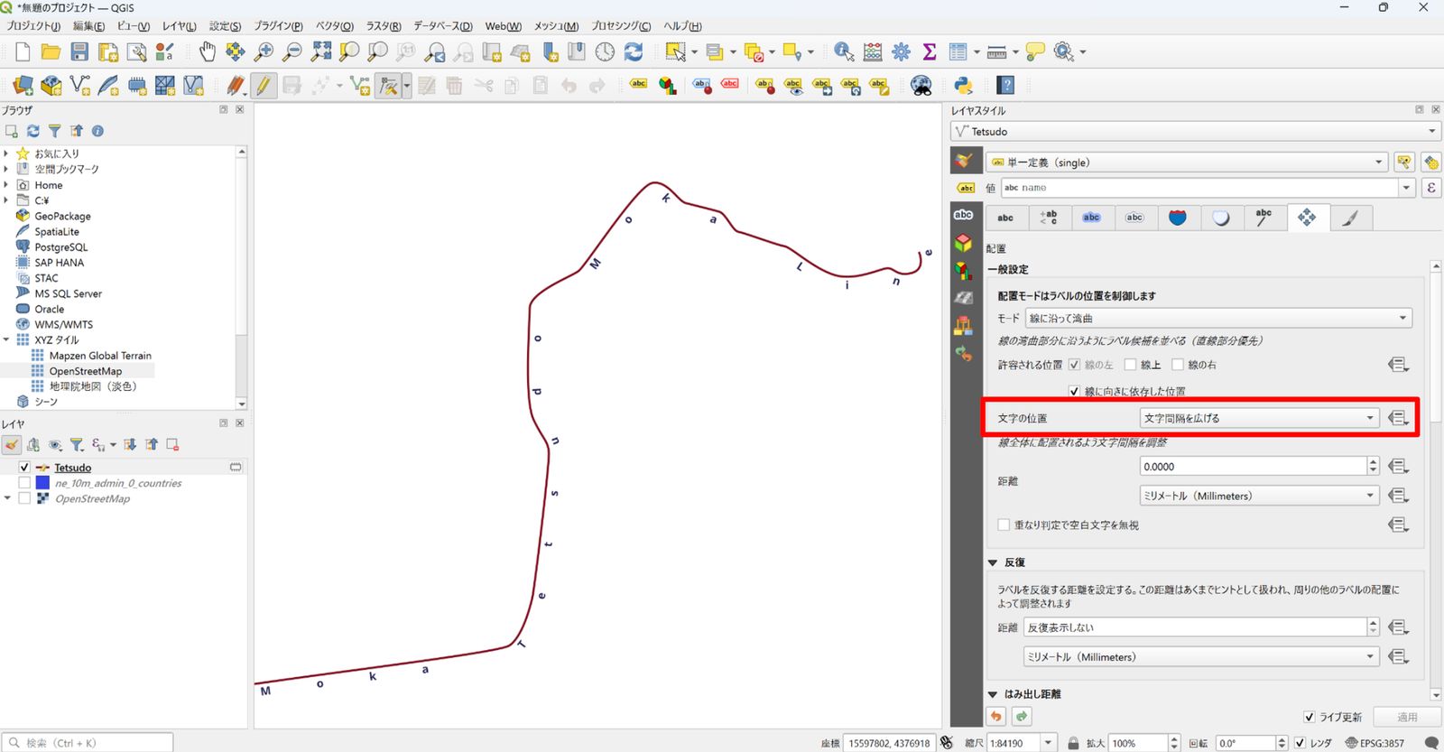Click the 適用 apply button

tap(1407, 717)
